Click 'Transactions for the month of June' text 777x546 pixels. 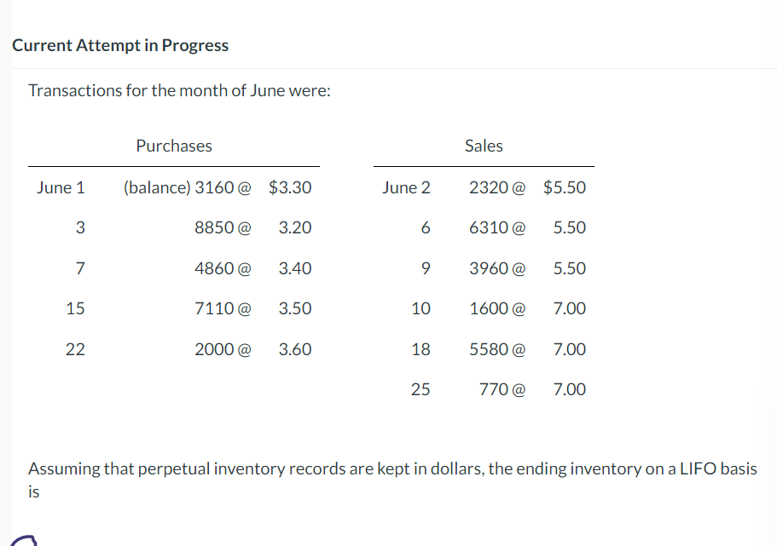point(180,90)
